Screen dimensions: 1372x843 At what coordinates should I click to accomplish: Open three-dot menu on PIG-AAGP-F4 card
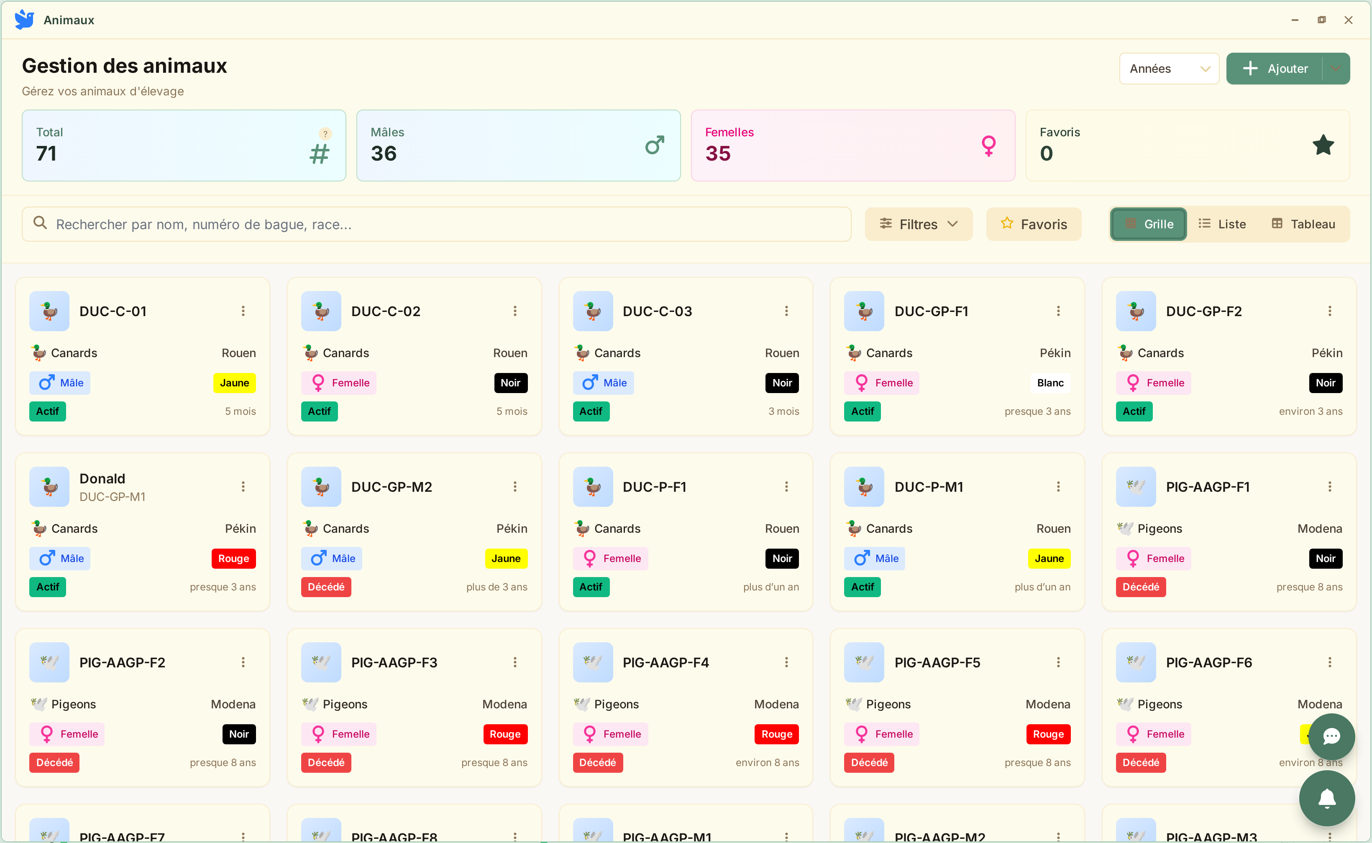[786, 662]
